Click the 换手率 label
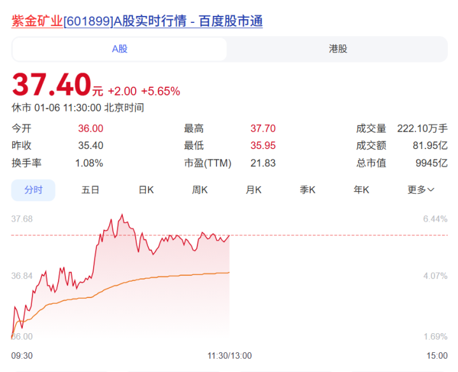This screenshot has height=372, width=458. (x=26, y=163)
